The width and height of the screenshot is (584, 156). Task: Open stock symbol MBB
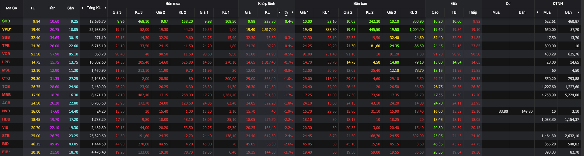(x=6, y=95)
